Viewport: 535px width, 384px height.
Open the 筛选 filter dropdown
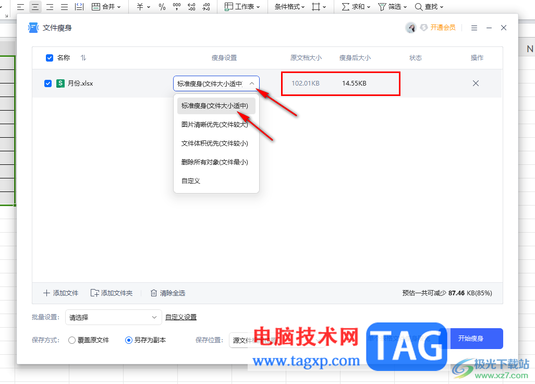392,7
